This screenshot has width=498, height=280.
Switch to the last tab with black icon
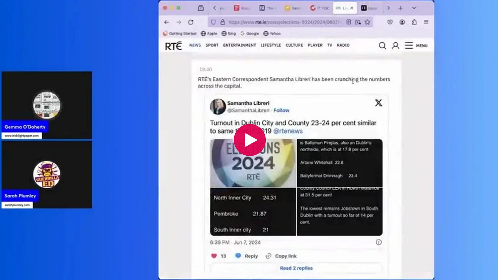click(369, 8)
